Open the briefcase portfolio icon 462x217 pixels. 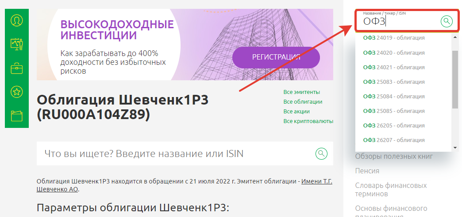coord(17,68)
